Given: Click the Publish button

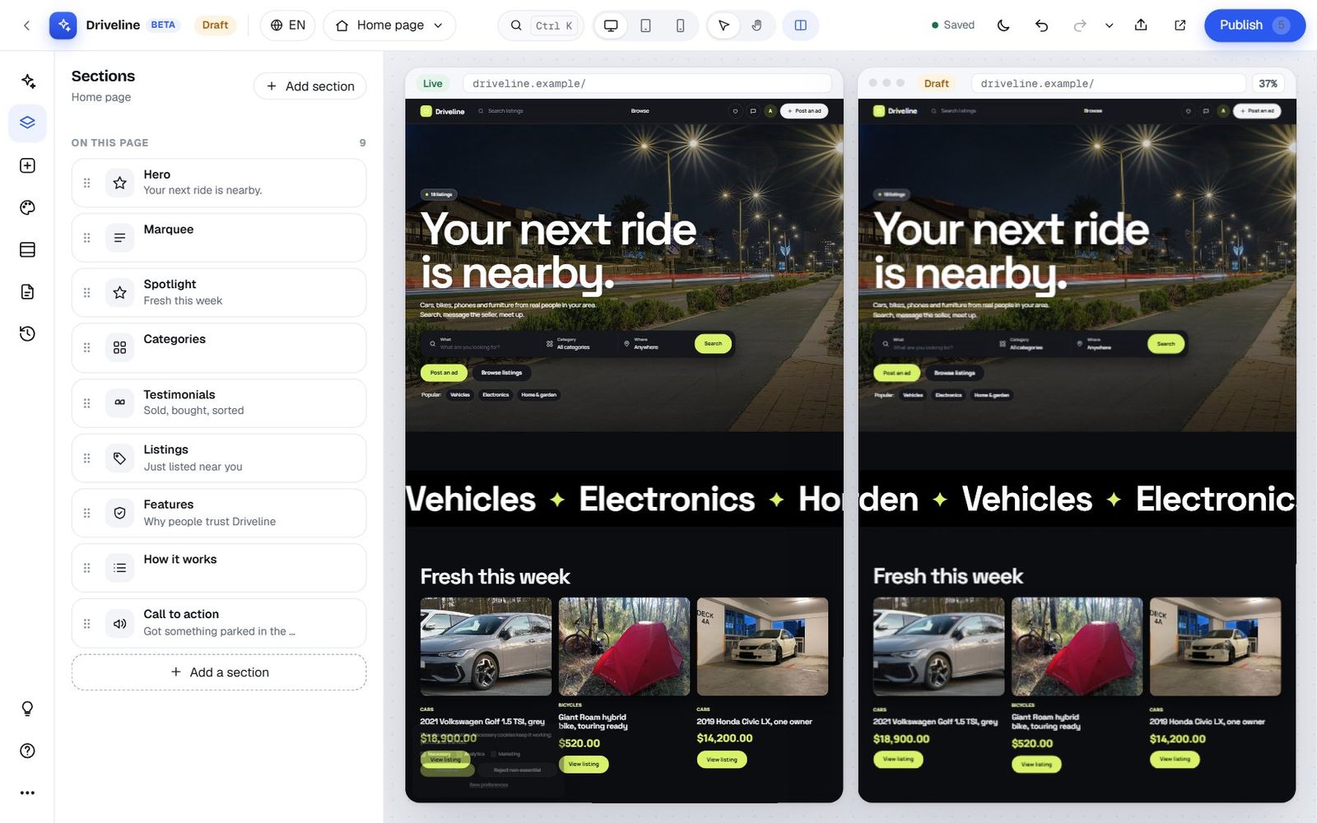Looking at the screenshot, I should point(1254,26).
